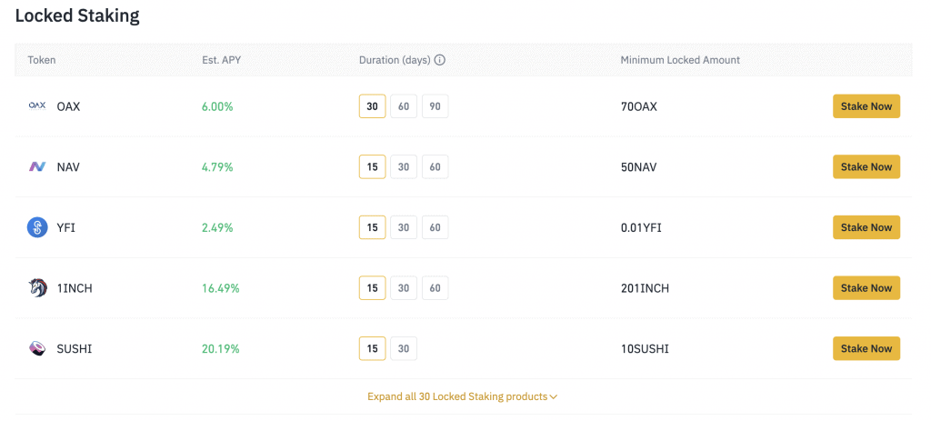The width and height of the screenshot is (931, 421).
Task: Click the 1INCH token name
Action: point(75,288)
